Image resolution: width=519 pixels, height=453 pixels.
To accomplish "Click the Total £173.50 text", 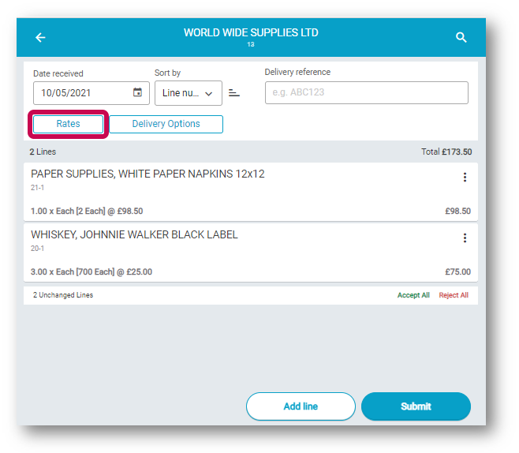I will (x=446, y=152).
